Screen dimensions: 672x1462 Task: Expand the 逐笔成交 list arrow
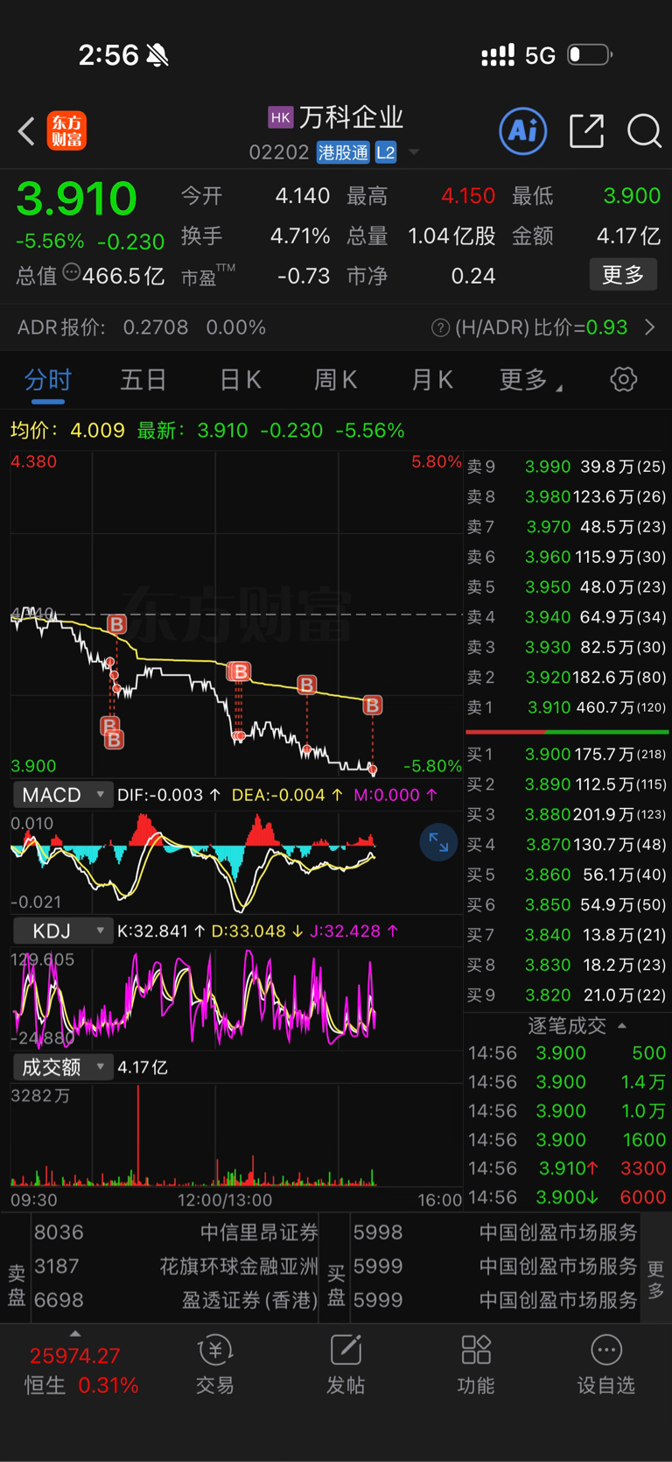(622, 1025)
